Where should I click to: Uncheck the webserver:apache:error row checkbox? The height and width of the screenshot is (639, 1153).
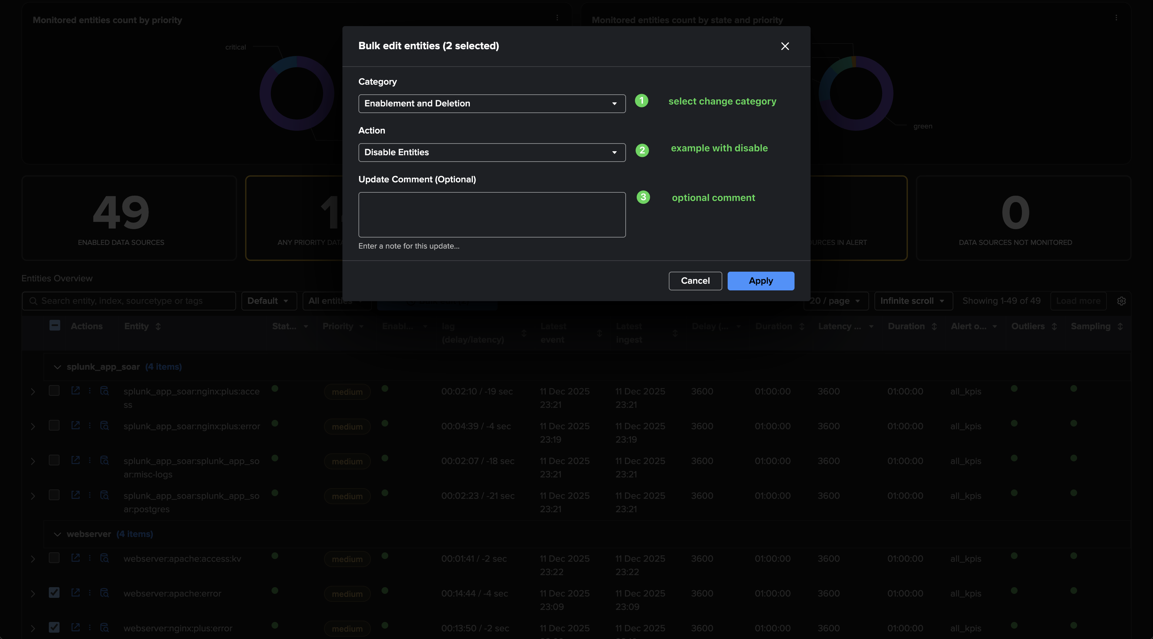pos(54,592)
